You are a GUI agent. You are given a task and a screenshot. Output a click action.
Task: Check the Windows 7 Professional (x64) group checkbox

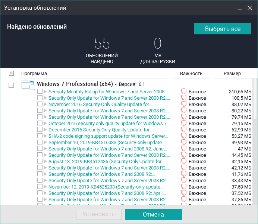point(11,85)
